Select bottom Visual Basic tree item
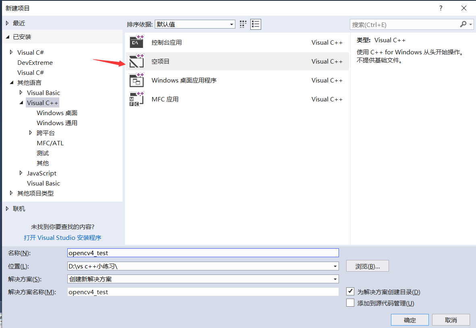 point(44,183)
